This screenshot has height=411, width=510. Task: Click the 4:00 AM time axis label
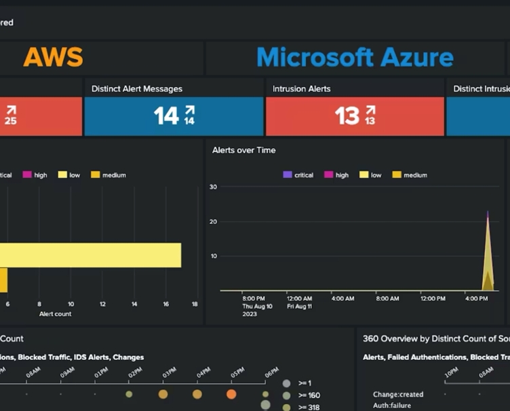tap(342, 298)
